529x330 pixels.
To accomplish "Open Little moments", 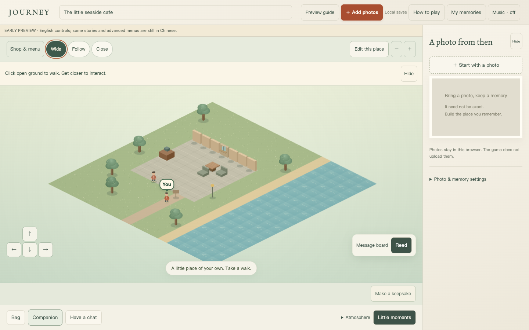I will [x=395, y=318].
